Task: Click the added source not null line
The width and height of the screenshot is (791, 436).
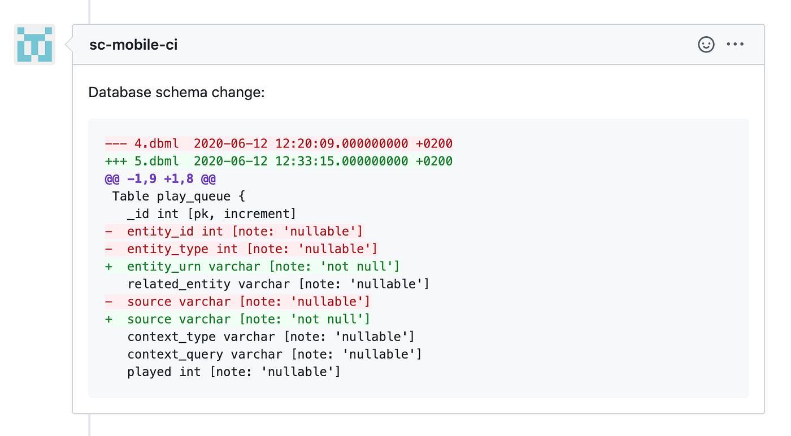Action: pos(237,319)
